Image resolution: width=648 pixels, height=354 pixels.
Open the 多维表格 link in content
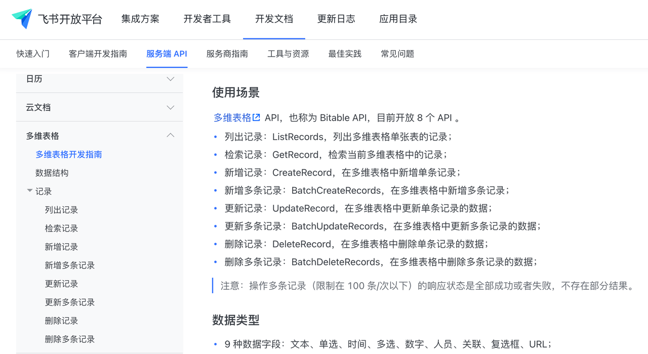(232, 118)
